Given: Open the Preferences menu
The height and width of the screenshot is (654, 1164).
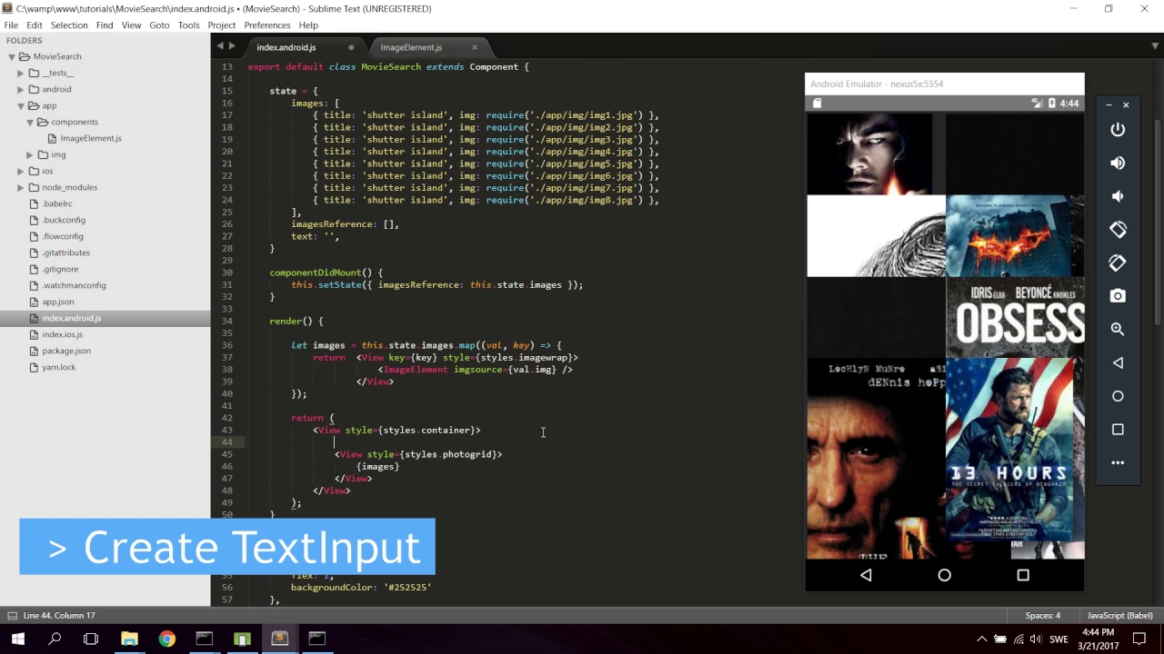Looking at the screenshot, I should [x=267, y=25].
